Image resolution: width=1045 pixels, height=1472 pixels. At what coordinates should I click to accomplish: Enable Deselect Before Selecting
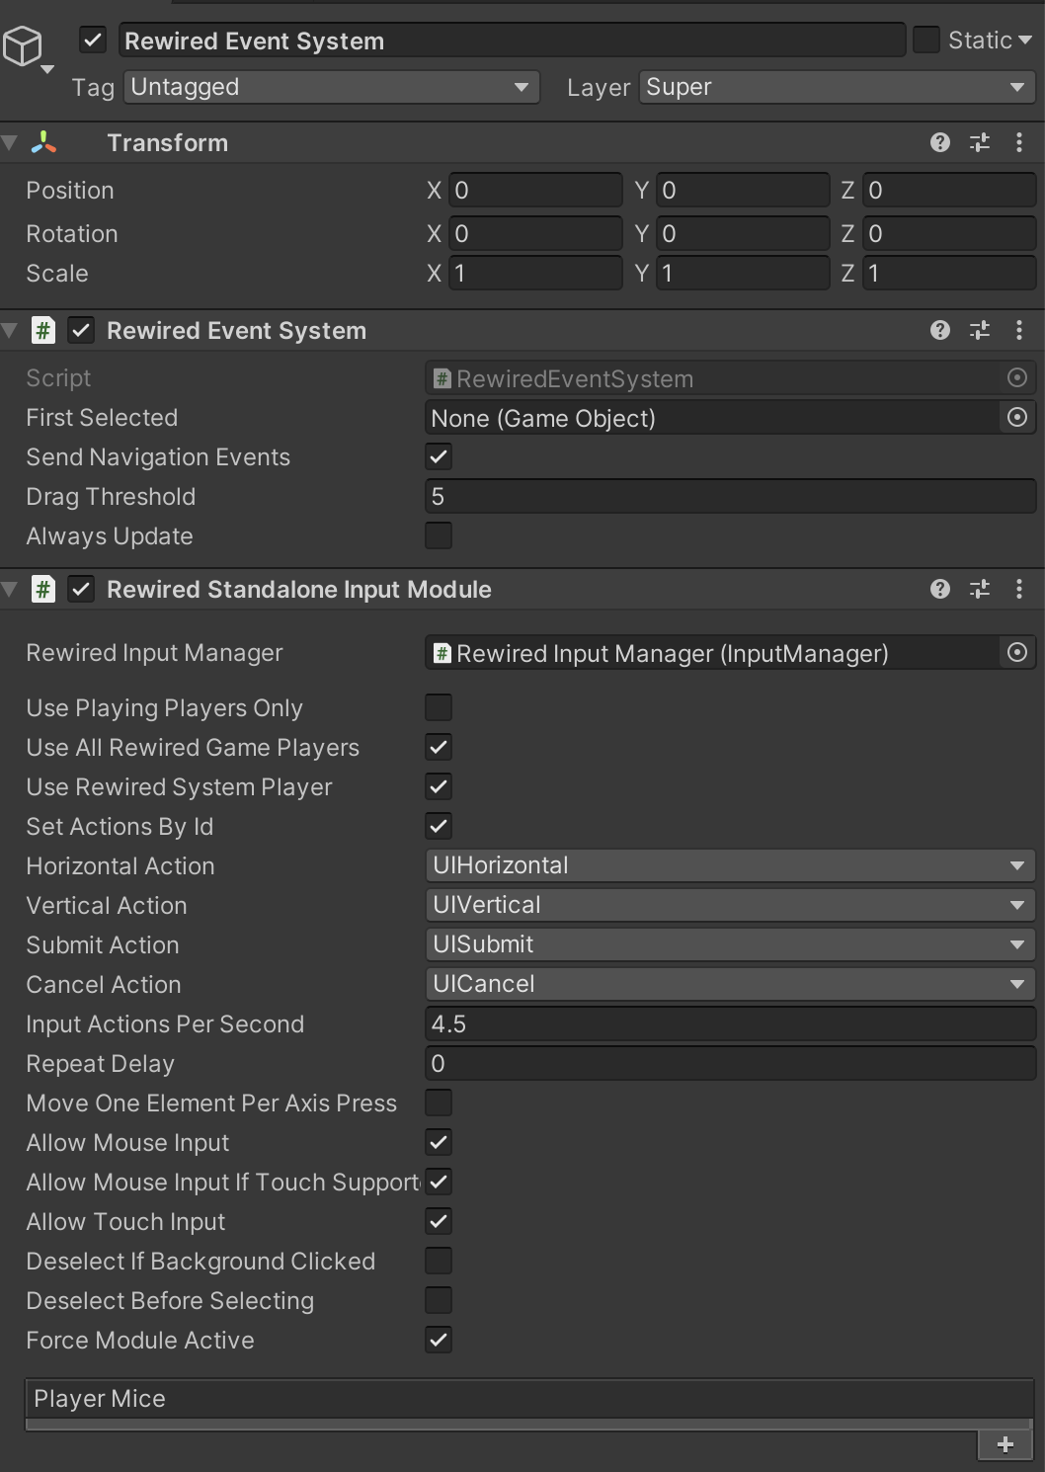point(439,1300)
